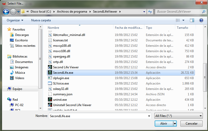208x131 pixels.
Task: Toggle the preview pane icon
Action: coord(192,20)
